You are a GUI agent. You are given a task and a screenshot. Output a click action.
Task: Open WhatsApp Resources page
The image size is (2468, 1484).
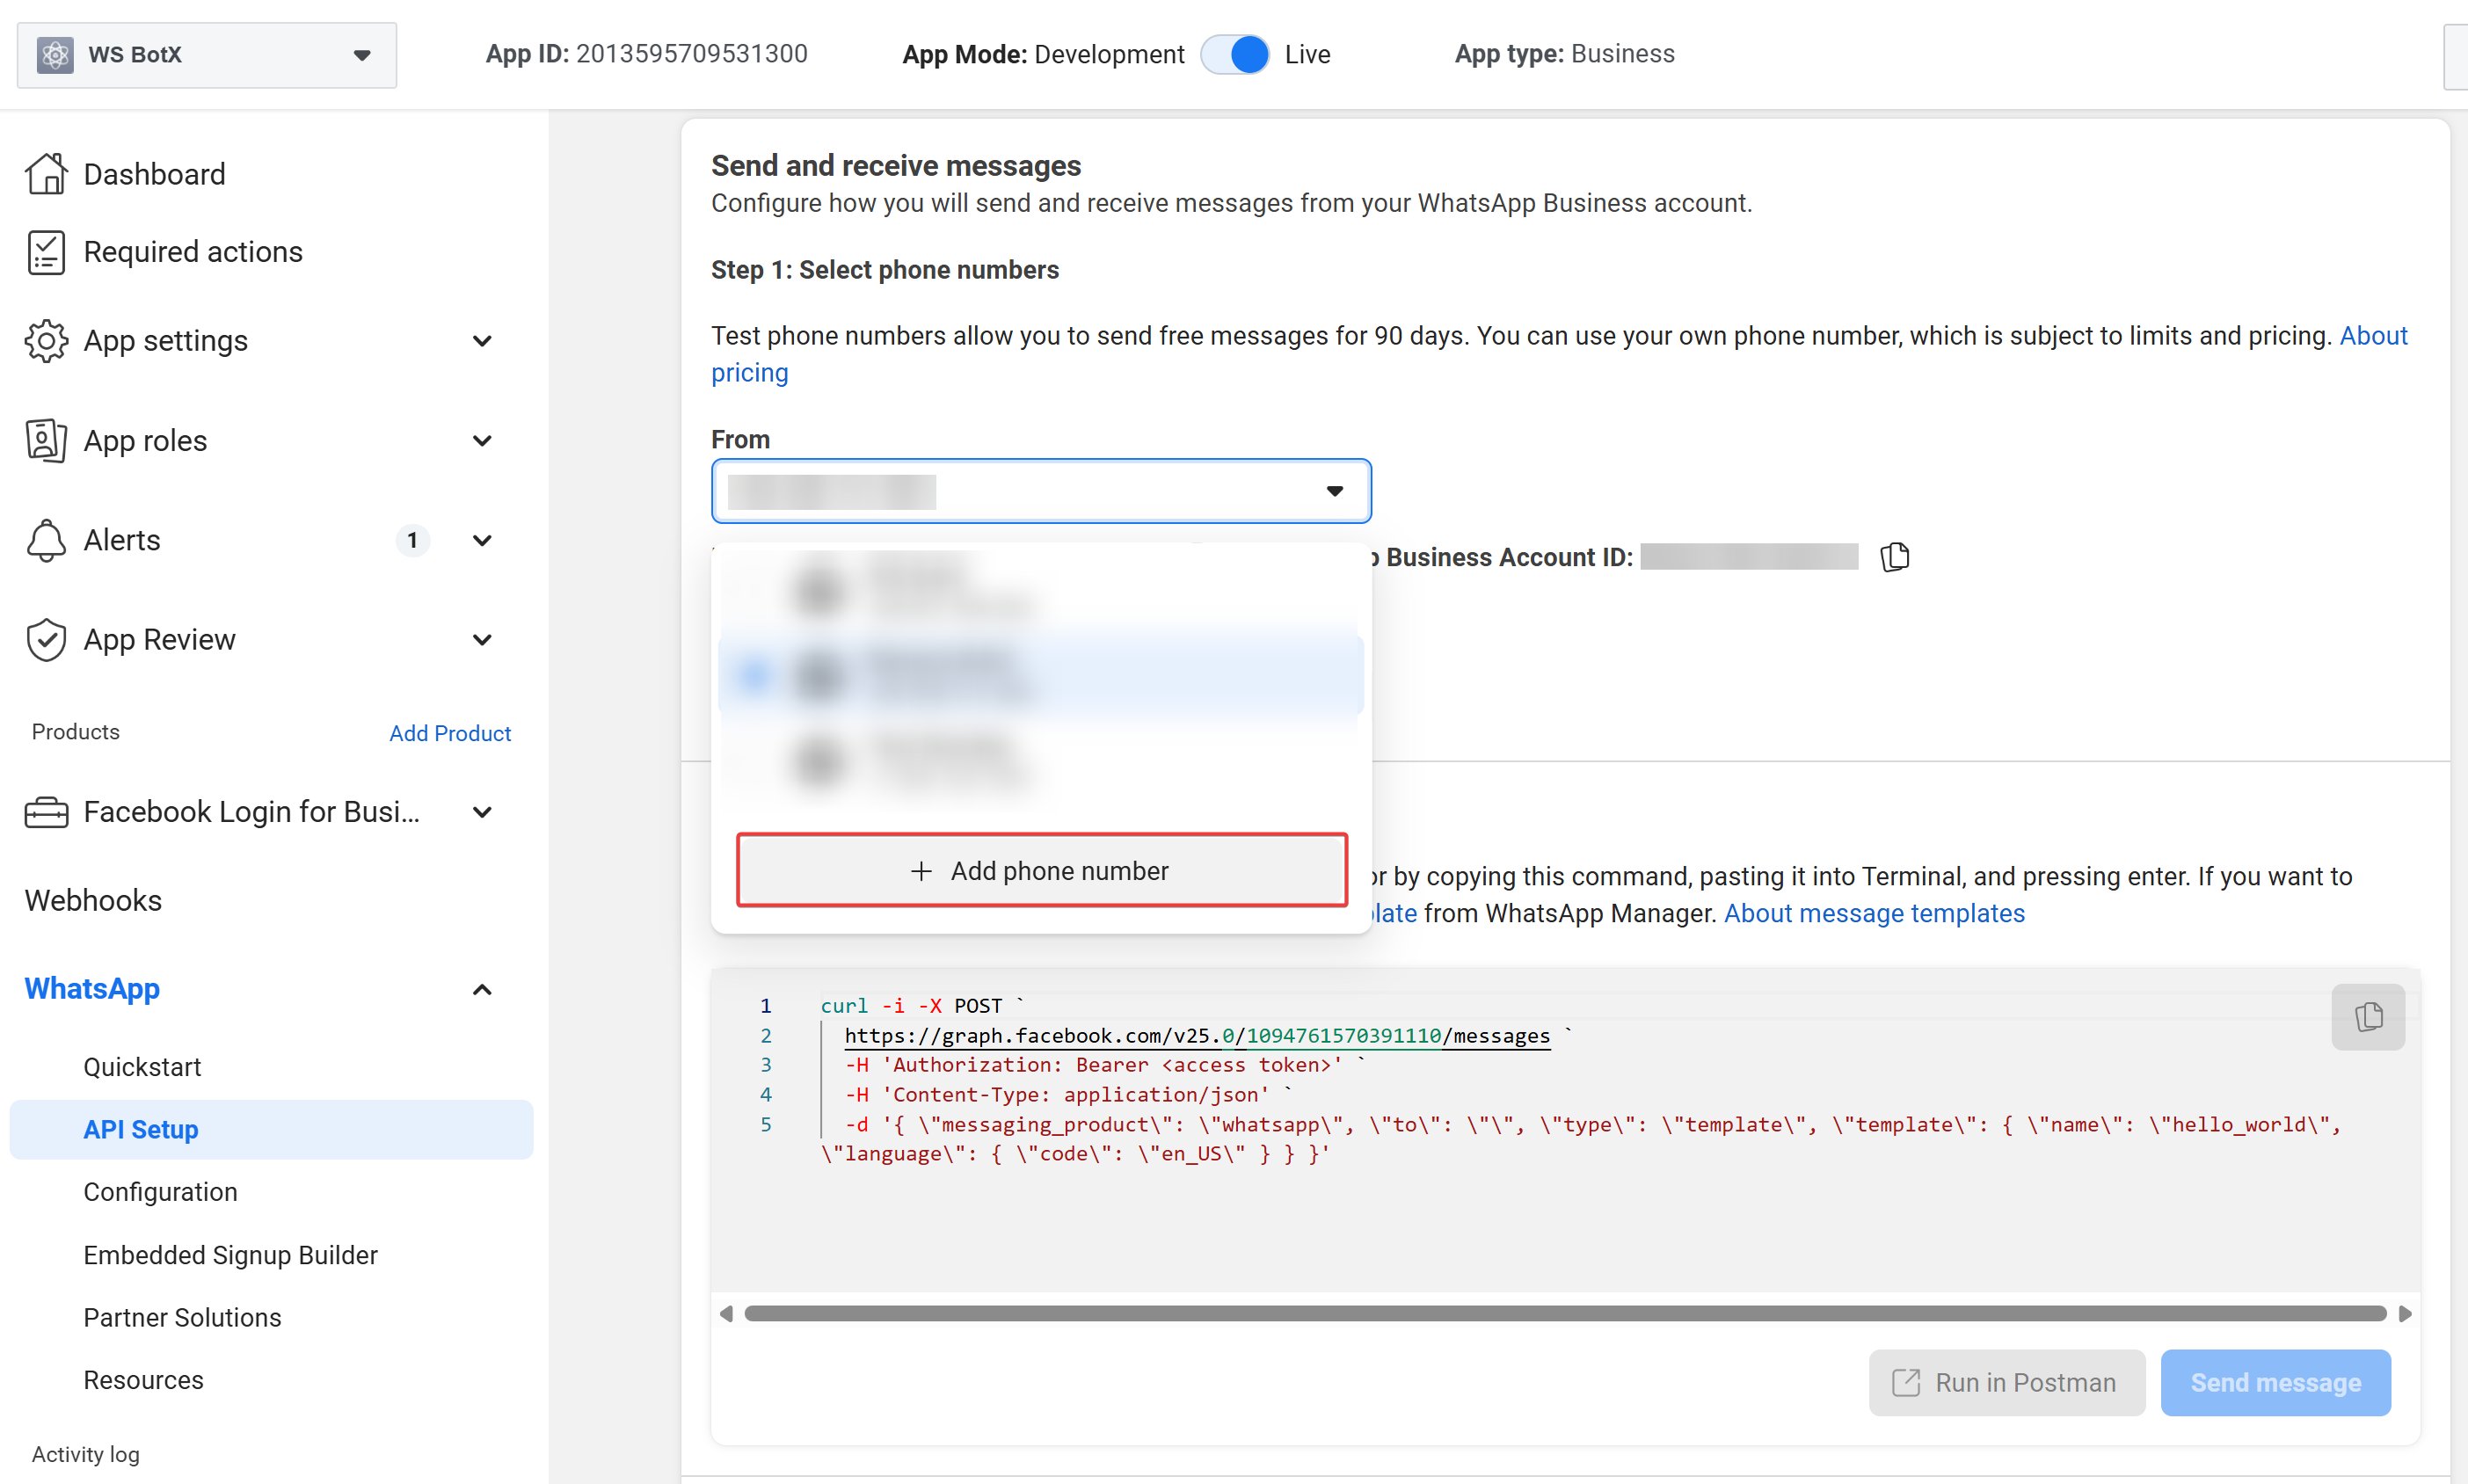click(x=143, y=1380)
